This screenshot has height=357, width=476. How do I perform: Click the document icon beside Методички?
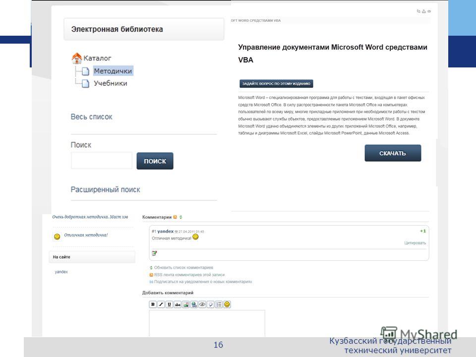coord(86,71)
